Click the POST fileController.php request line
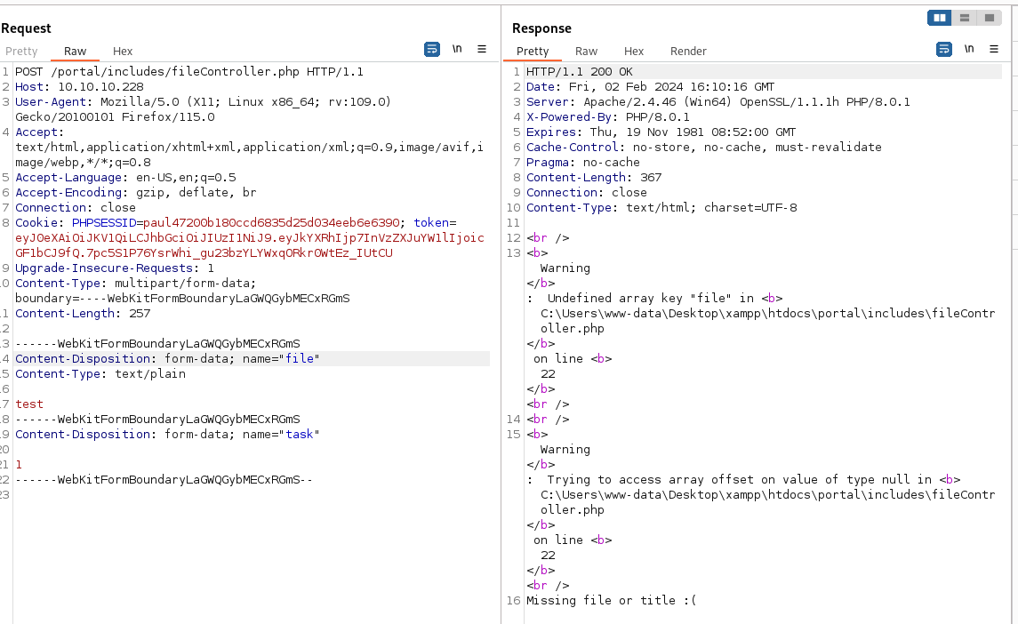1018x624 pixels. 188,72
